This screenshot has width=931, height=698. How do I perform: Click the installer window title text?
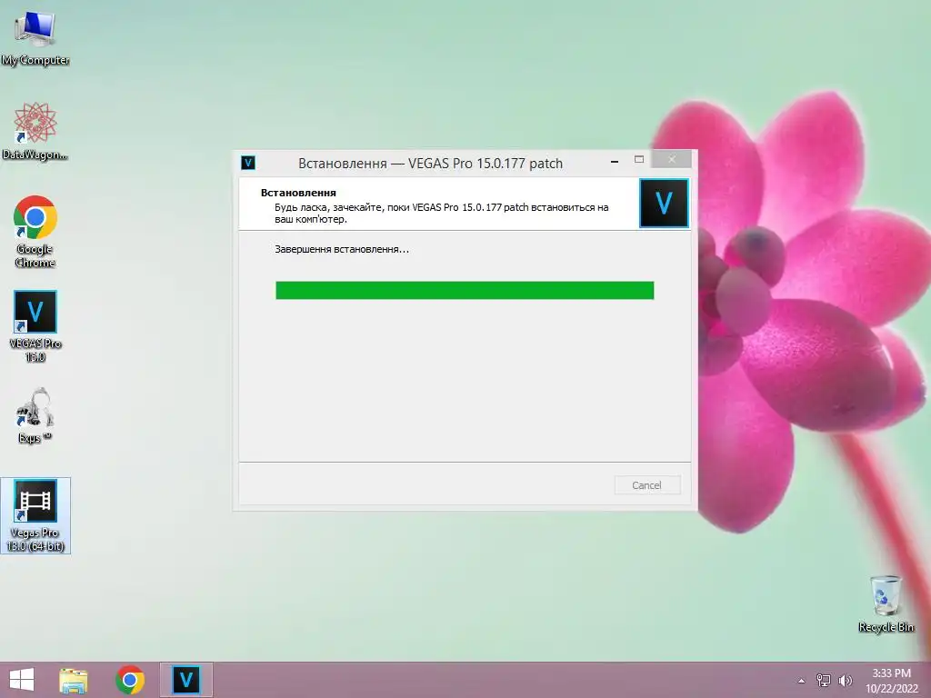tap(430, 164)
